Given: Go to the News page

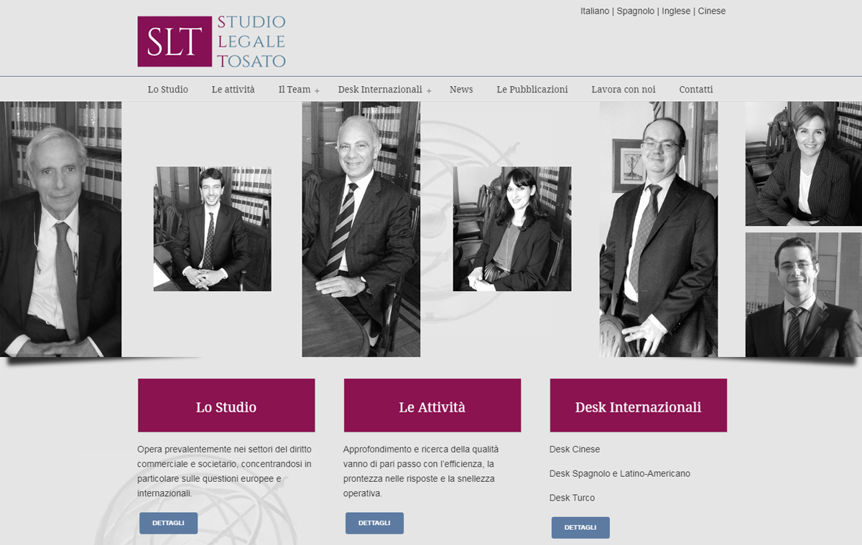Looking at the screenshot, I should tap(461, 90).
